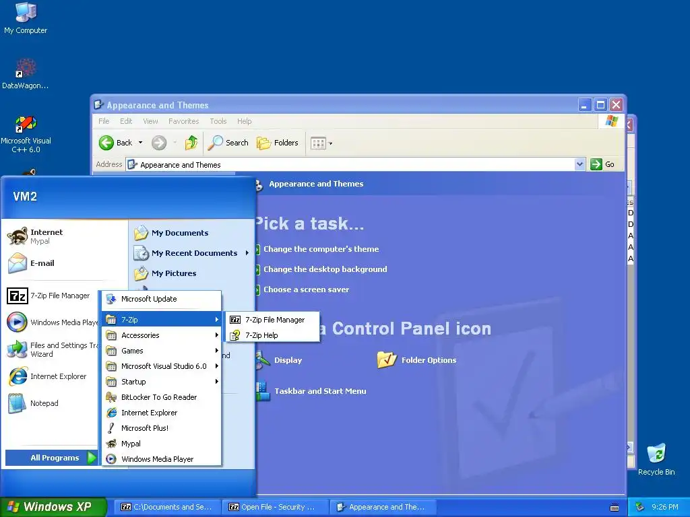Click the Address field text
This screenshot has width=690, height=517.
click(x=181, y=165)
